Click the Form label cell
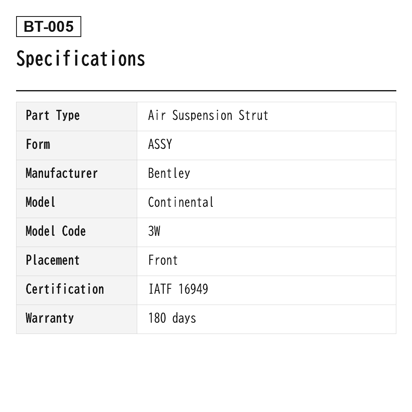The width and height of the screenshot is (412, 412). coord(77,145)
